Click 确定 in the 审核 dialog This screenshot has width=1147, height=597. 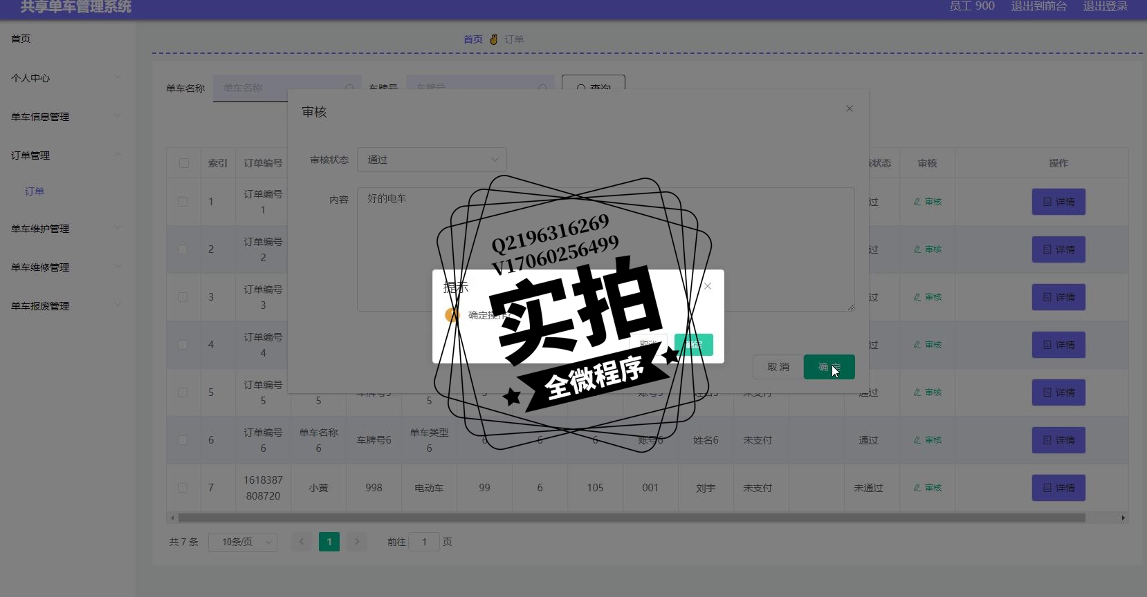(x=829, y=367)
